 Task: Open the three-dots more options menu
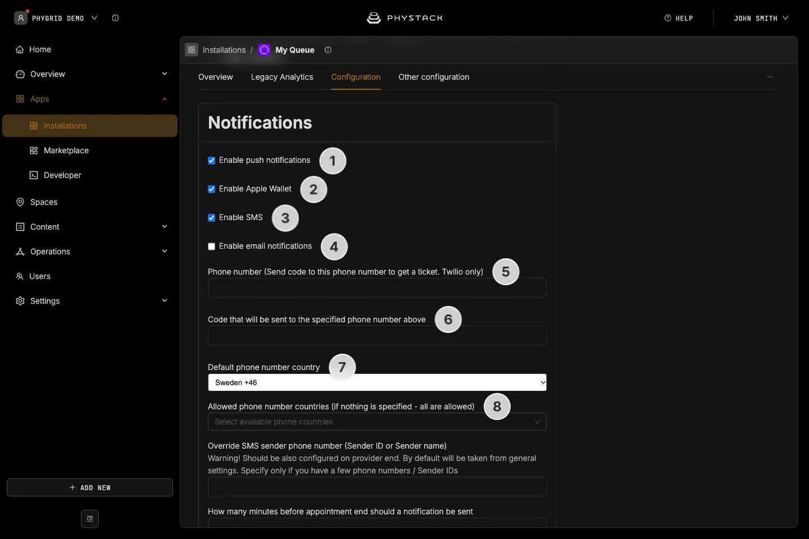(770, 77)
